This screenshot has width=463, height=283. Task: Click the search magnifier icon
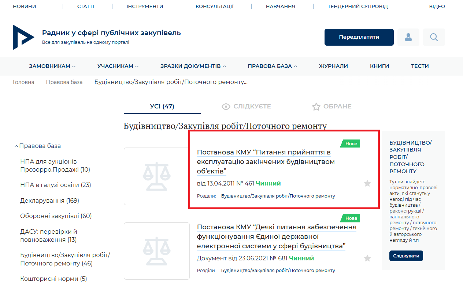coord(434,37)
